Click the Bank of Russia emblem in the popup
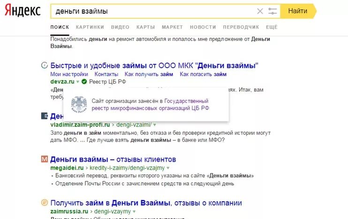The image size is (348, 219). tap(79, 104)
